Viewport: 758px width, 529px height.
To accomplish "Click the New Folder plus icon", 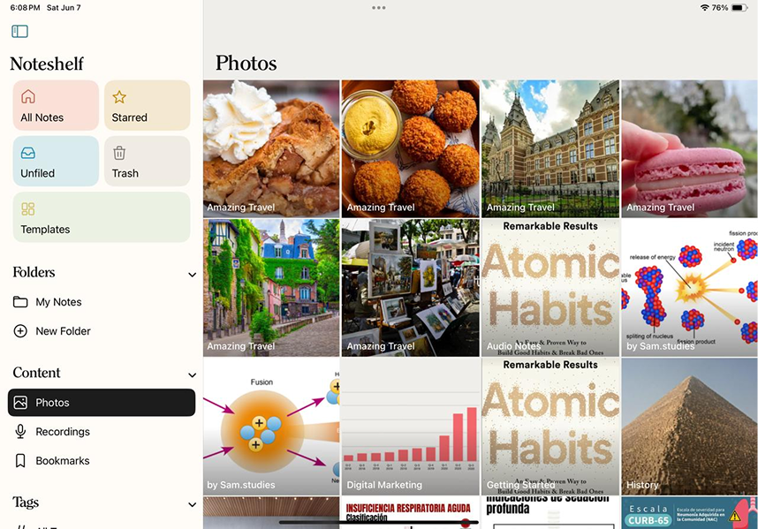I will click(x=20, y=331).
